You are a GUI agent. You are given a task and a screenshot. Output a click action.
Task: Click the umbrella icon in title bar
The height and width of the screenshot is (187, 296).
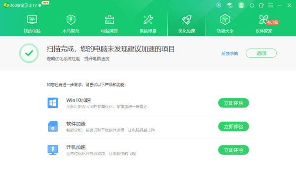(230, 5)
